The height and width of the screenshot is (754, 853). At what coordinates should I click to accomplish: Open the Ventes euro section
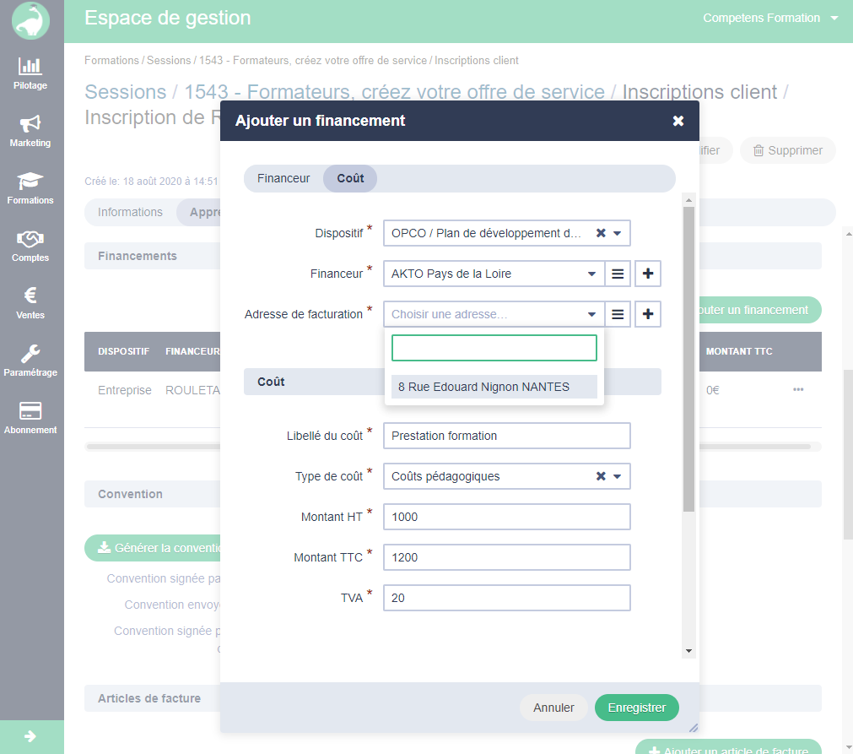(x=30, y=302)
